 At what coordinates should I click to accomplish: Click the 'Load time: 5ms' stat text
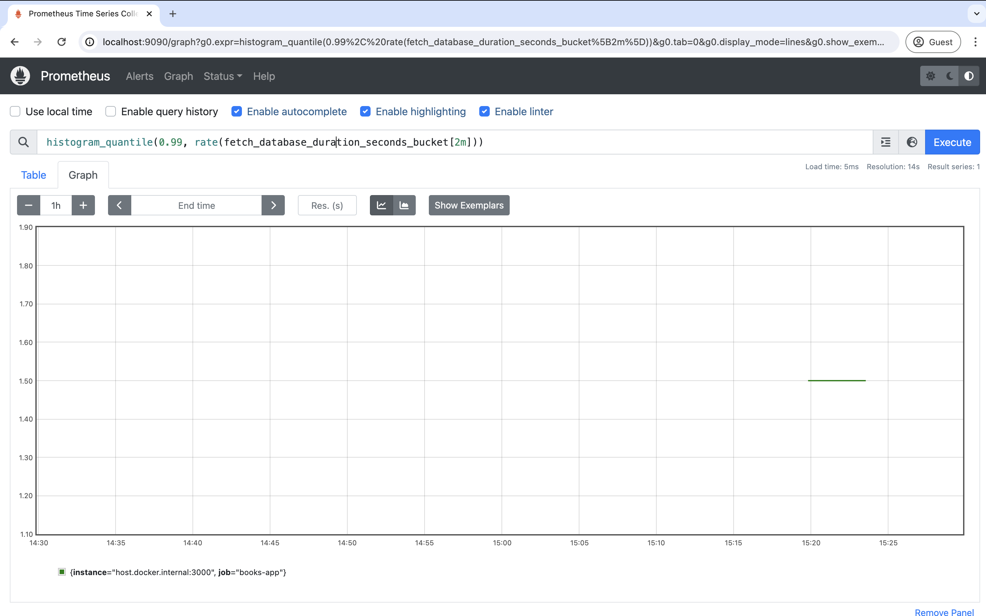(x=831, y=167)
